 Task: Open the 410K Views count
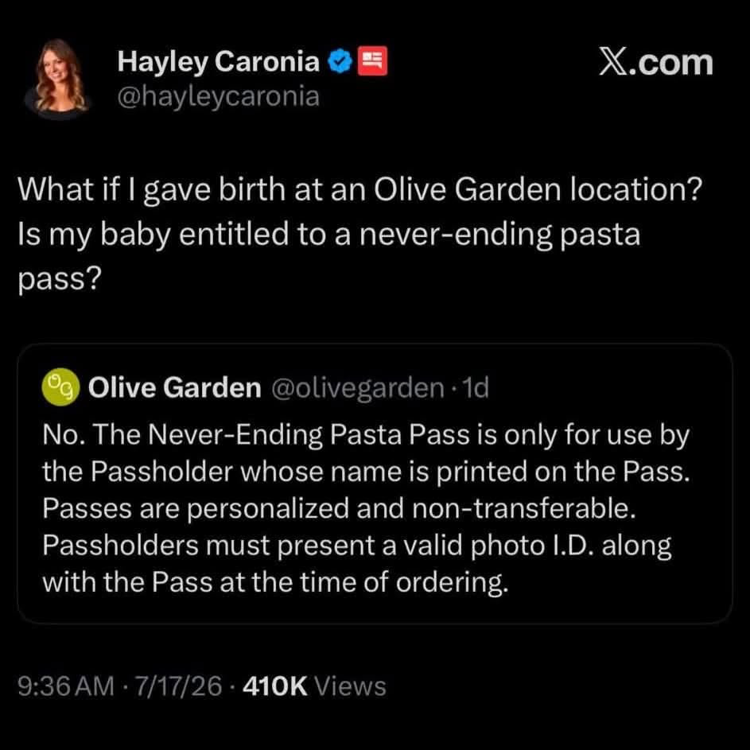pyautogui.click(x=314, y=686)
